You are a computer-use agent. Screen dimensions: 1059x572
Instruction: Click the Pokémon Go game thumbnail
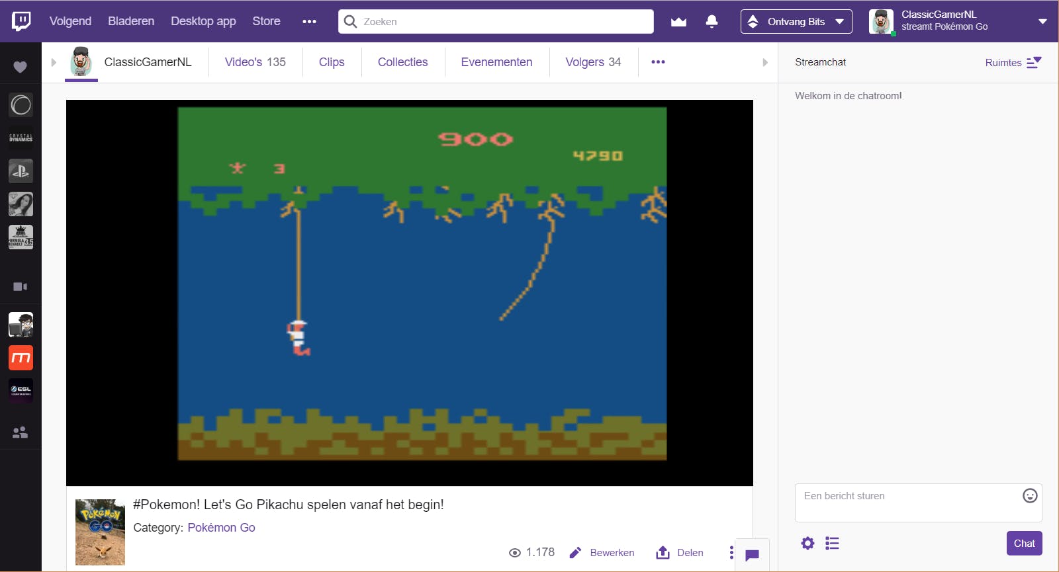point(100,532)
